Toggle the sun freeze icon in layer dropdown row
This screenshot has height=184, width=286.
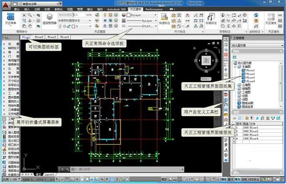[x=64, y=26]
